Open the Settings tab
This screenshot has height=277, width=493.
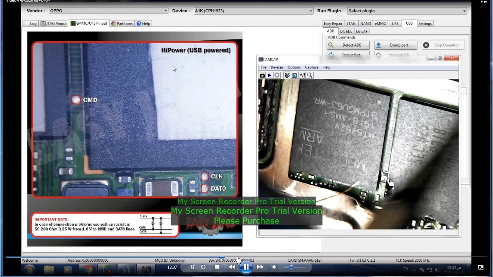click(425, 23)
